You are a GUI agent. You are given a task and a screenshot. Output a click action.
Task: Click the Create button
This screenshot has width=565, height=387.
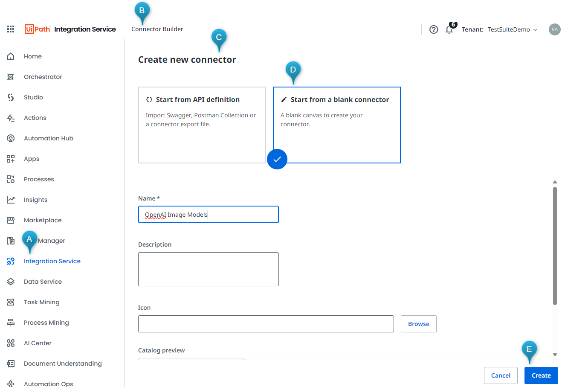[x=541, y=375]
